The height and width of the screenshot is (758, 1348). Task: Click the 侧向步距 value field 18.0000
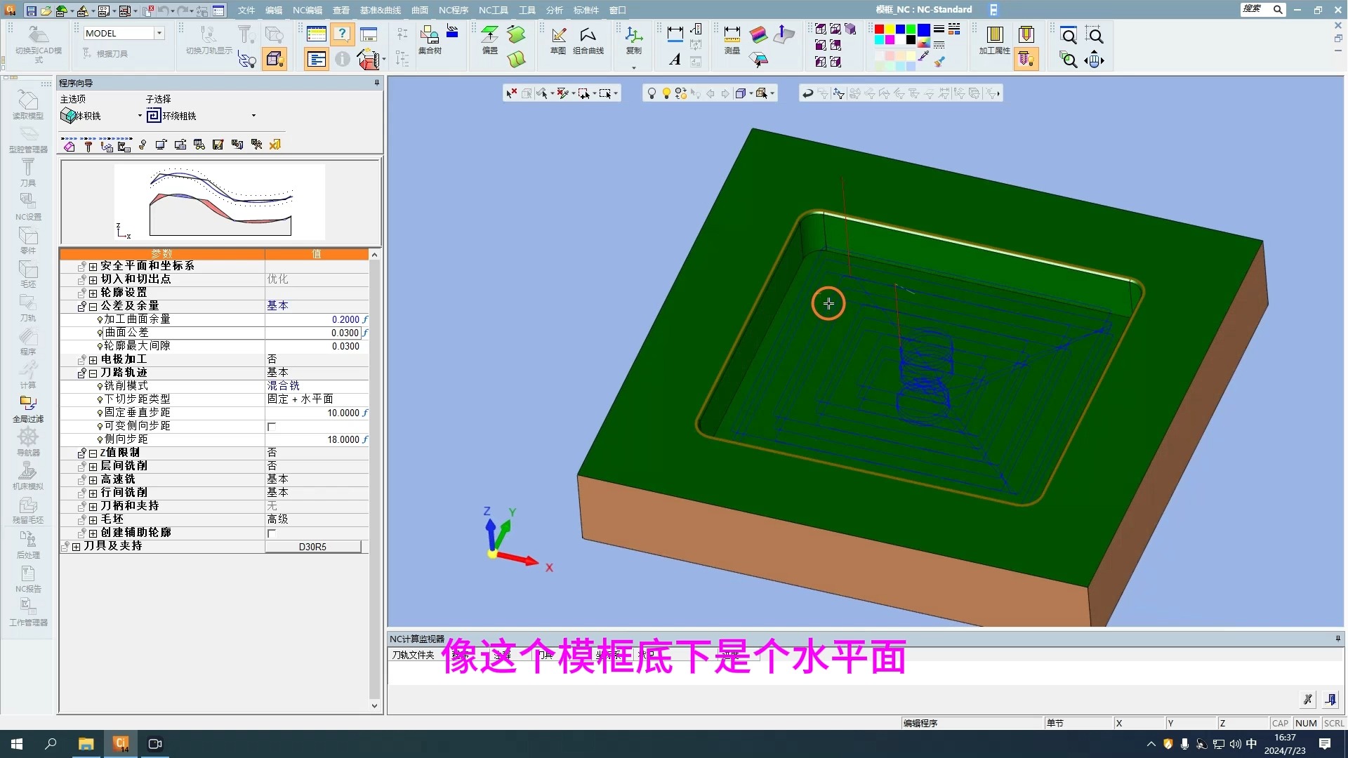(343, 440)
